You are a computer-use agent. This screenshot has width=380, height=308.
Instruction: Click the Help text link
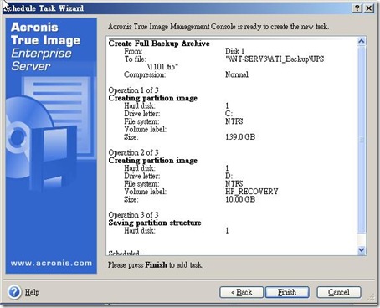[x=32, y=292]
